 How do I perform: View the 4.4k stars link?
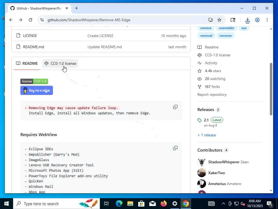pos(209,71)
